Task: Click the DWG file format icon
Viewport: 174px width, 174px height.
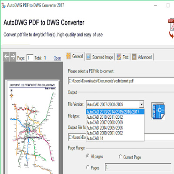Action: pyautogui.click(x=158, y=111)
